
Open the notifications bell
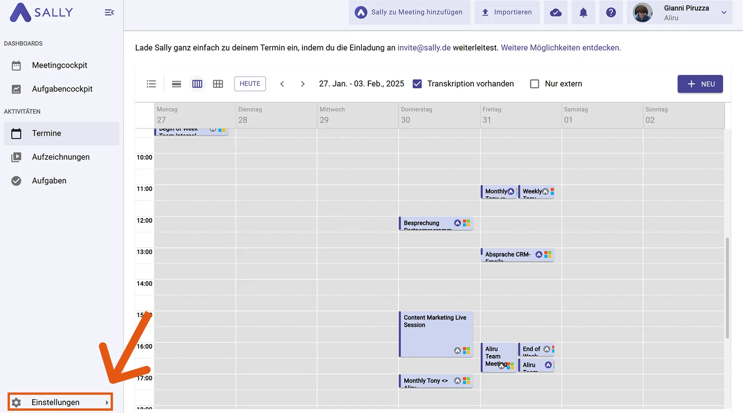pos(583,12)
